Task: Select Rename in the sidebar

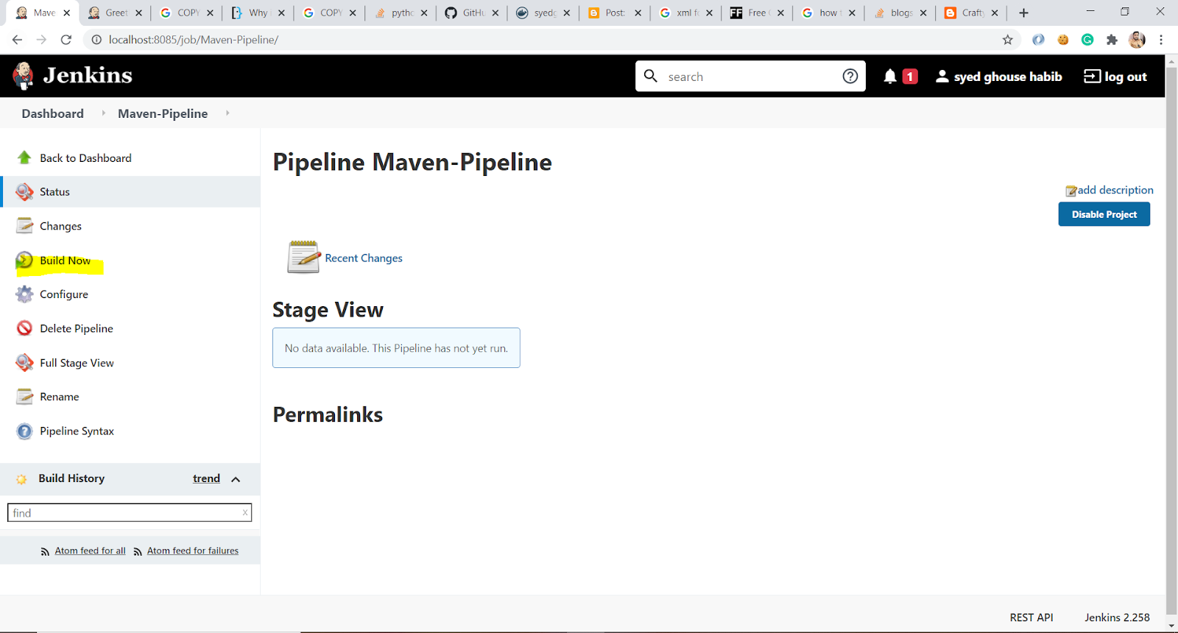Action: (59, 397)
